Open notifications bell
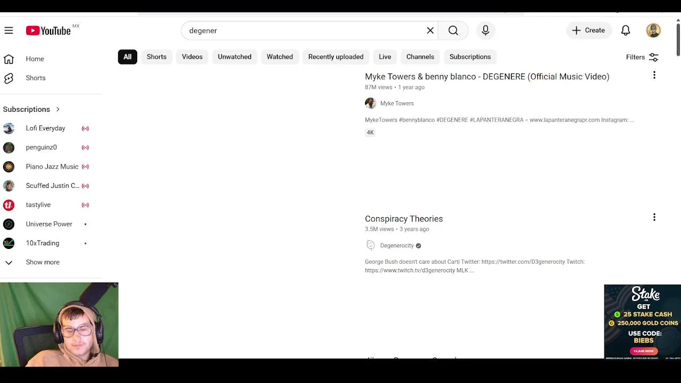Image resolution: width=681 pixels, height=383 pixels. tap(626, 31)
